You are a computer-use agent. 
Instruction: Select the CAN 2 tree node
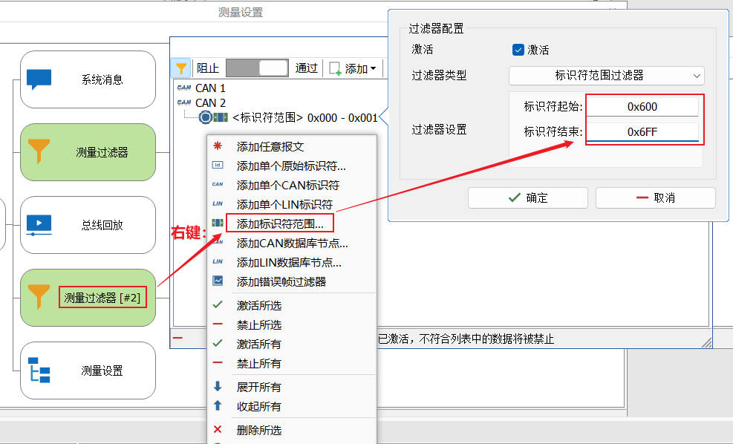coord(210,102)
